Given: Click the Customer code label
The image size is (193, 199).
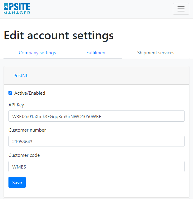Looking at the screenshot, I should (24, 155).
